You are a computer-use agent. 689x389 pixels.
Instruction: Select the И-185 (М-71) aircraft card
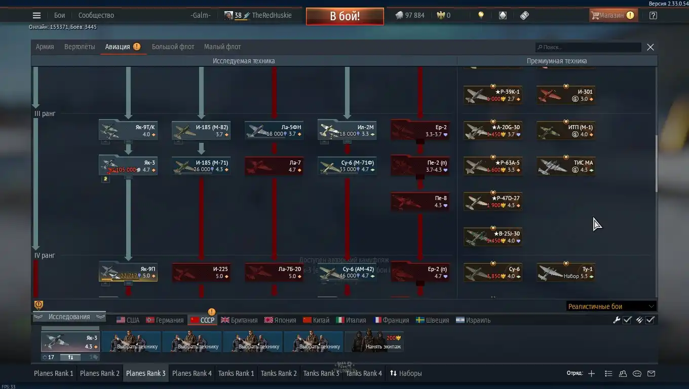[x=201, y=166]
